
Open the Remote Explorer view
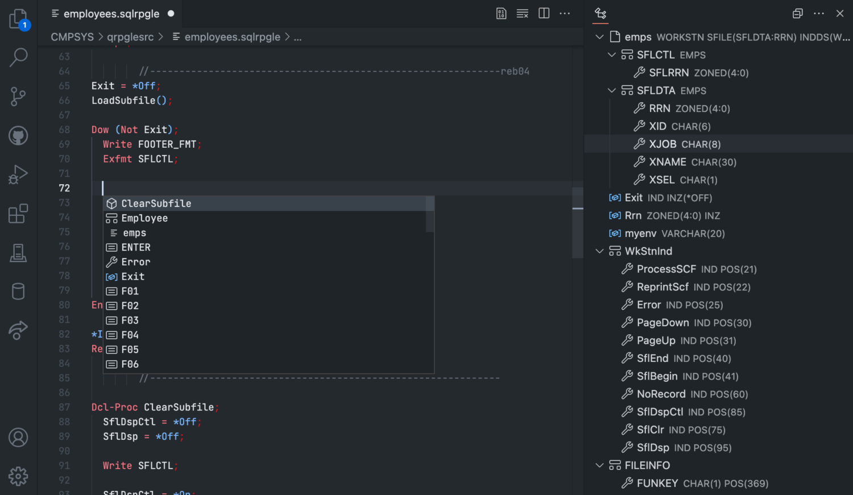point(18,331)
